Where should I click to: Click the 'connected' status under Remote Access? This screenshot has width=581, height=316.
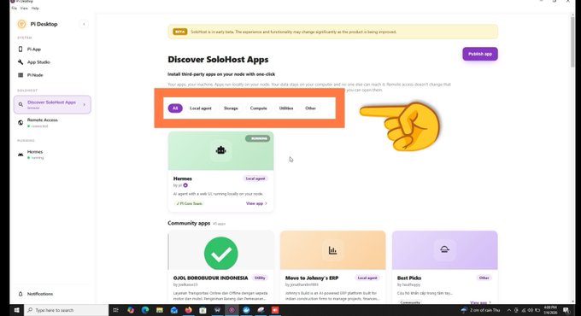tap(39, 126)
